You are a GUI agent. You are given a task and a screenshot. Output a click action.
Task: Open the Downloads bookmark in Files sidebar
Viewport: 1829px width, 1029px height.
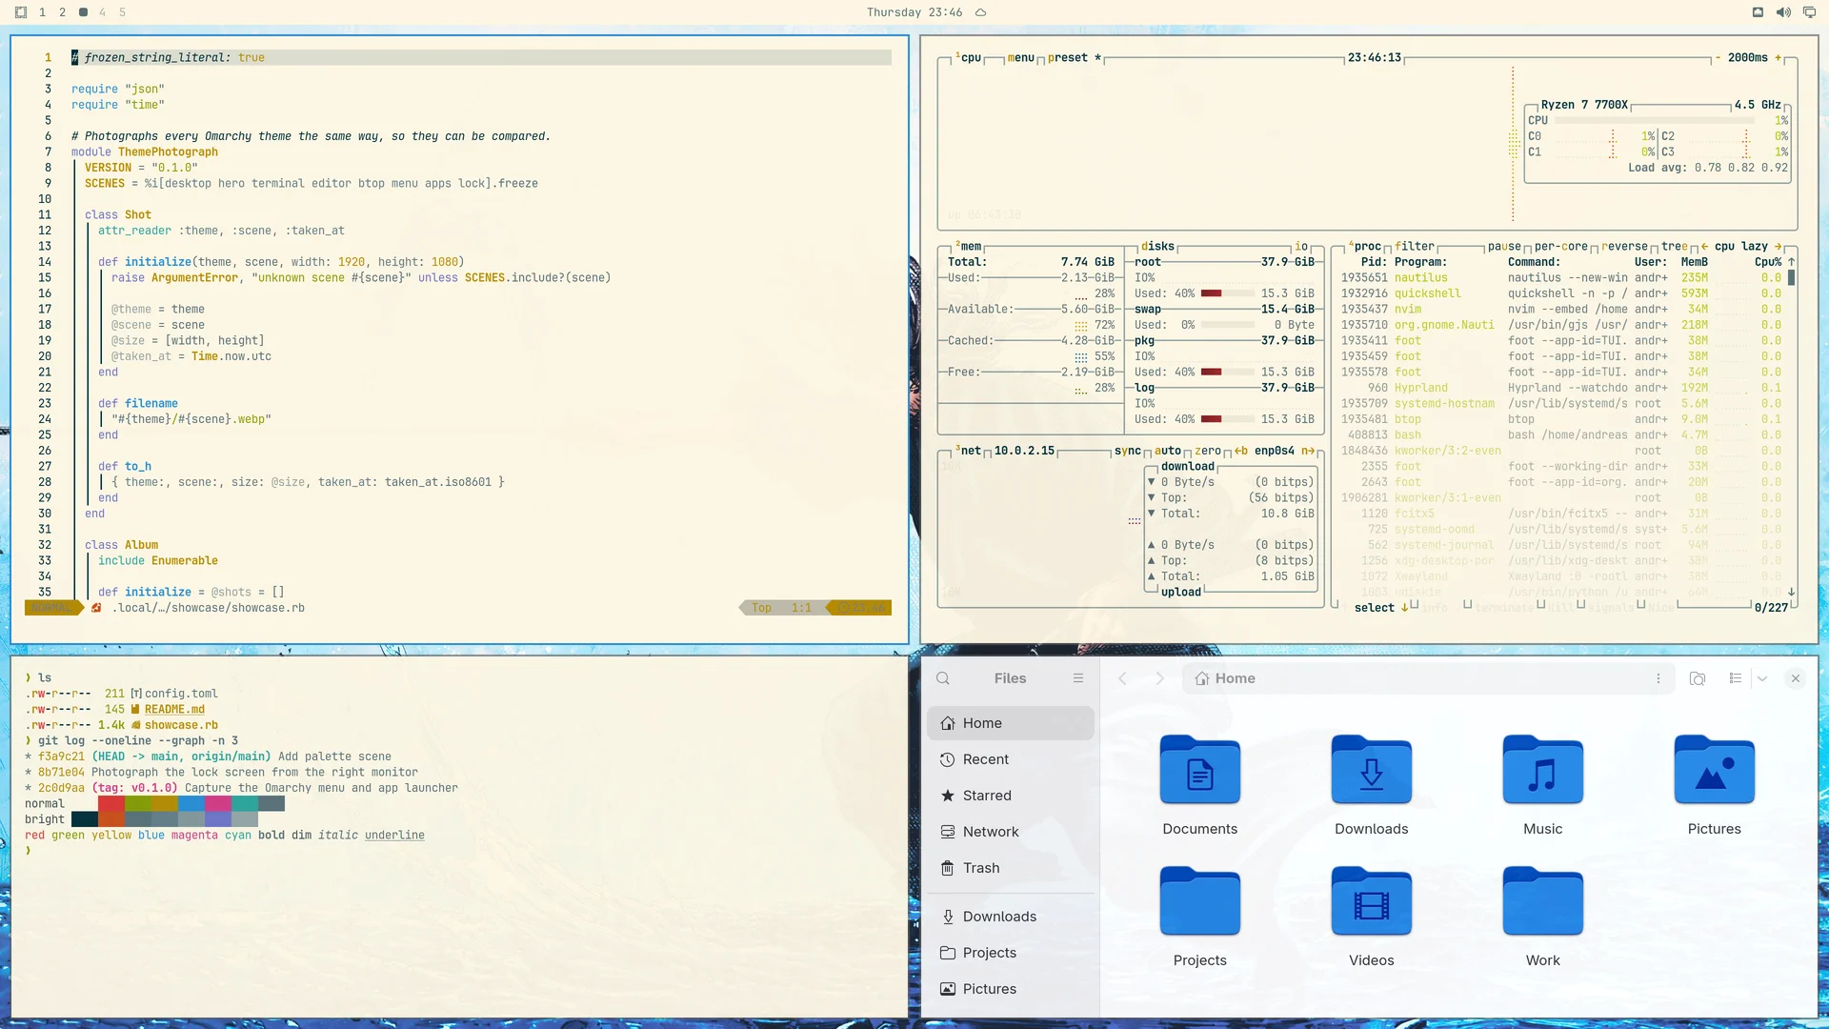1011,917
